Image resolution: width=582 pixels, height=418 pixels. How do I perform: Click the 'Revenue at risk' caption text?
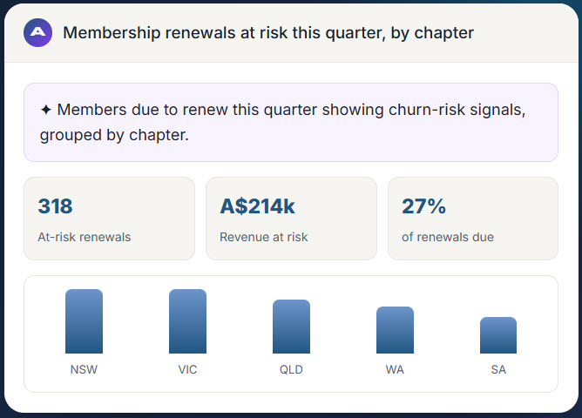tap(263, 237)
